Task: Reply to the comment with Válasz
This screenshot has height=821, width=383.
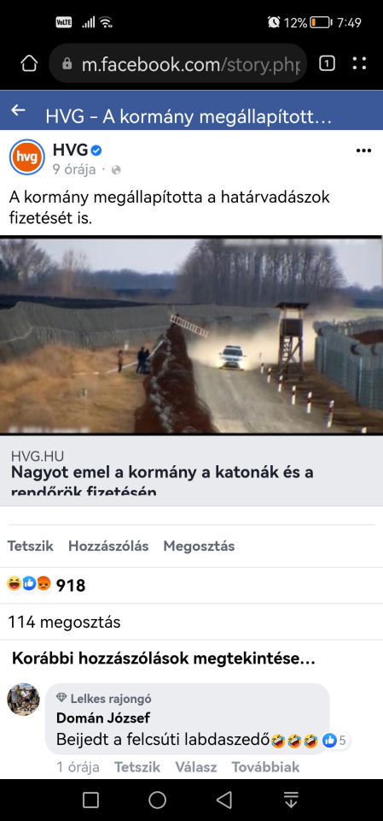Action: point(196,767)
